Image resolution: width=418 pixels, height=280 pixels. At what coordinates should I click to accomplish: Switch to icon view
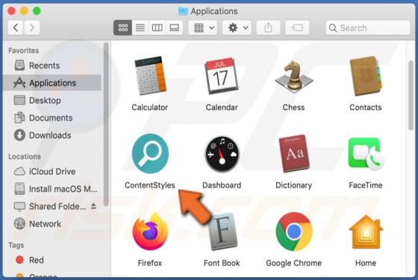122,28
